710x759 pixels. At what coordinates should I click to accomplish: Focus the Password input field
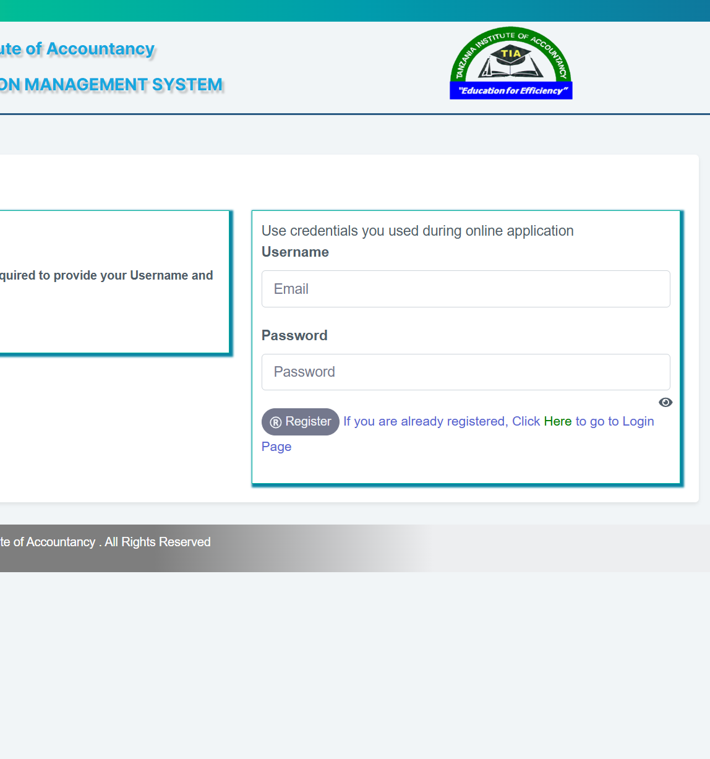[x=466, y=372]
